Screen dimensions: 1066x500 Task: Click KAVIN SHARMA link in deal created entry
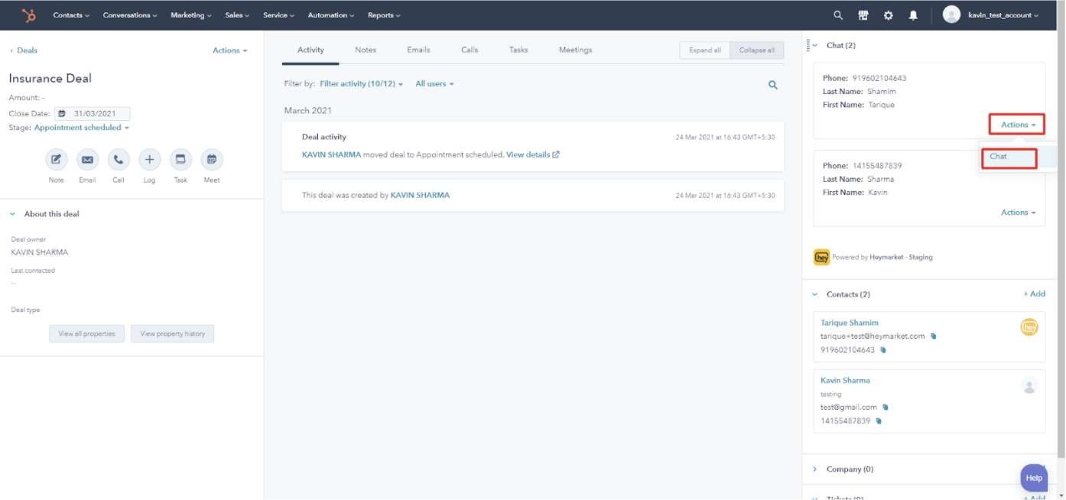(420, 196)
